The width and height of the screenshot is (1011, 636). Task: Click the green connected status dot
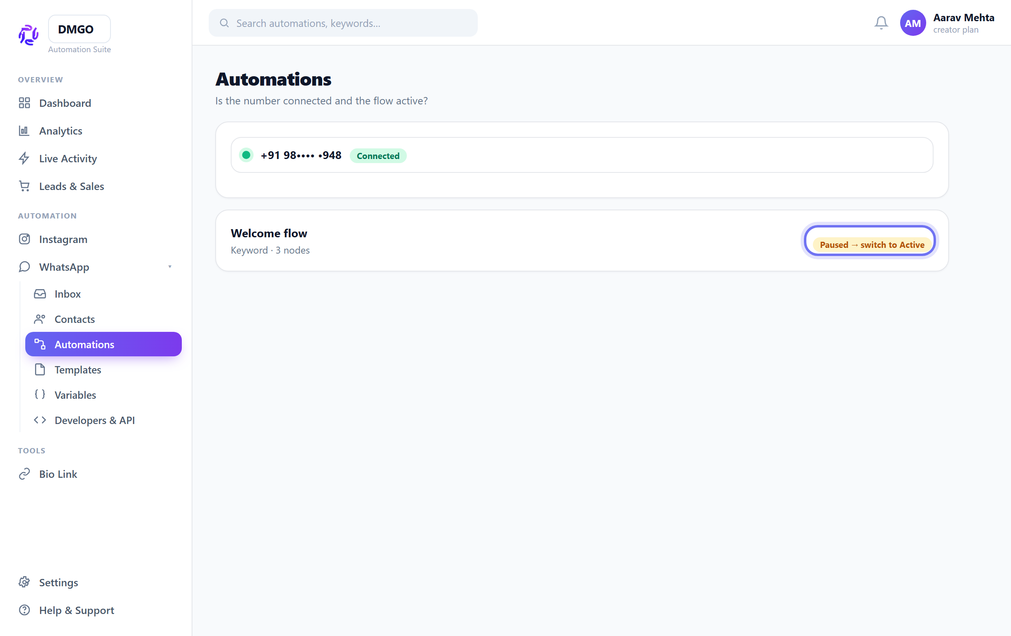point(246,155)
